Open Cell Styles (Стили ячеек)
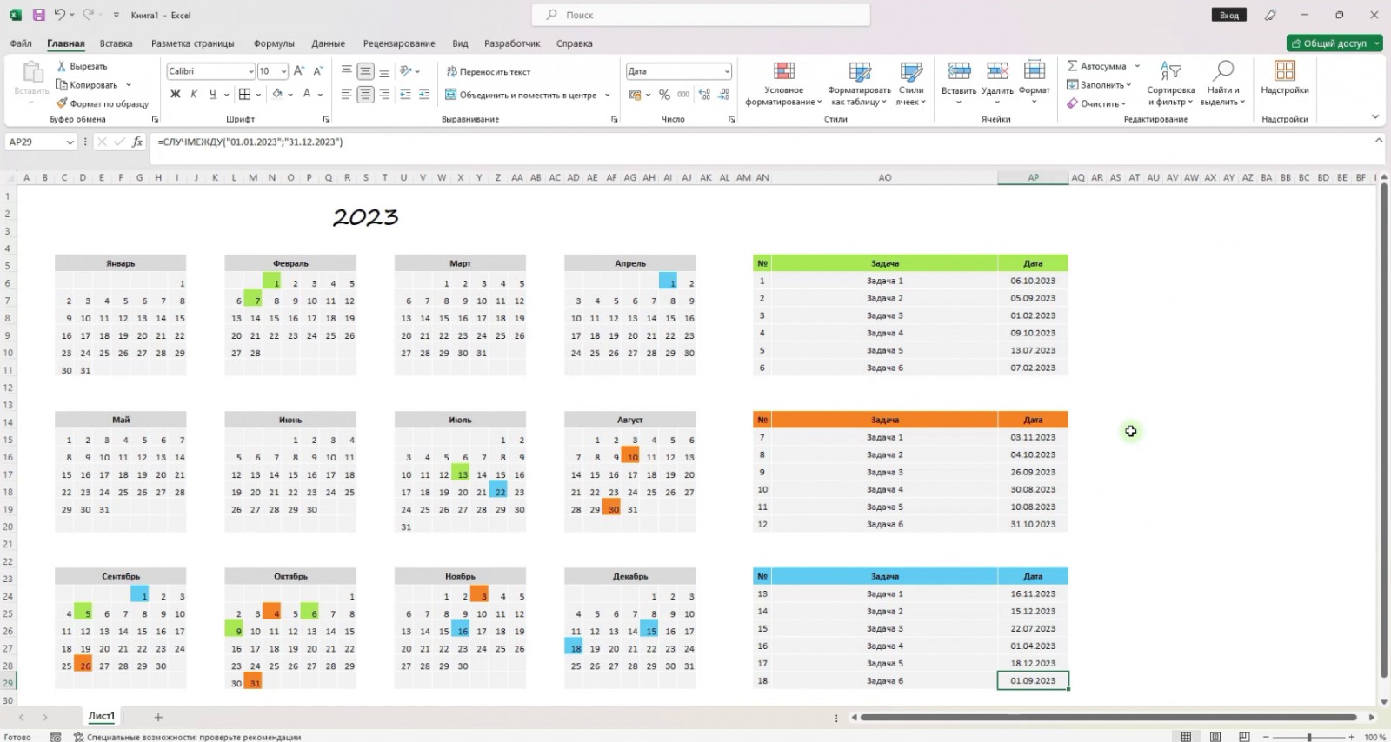 point(911,84)
